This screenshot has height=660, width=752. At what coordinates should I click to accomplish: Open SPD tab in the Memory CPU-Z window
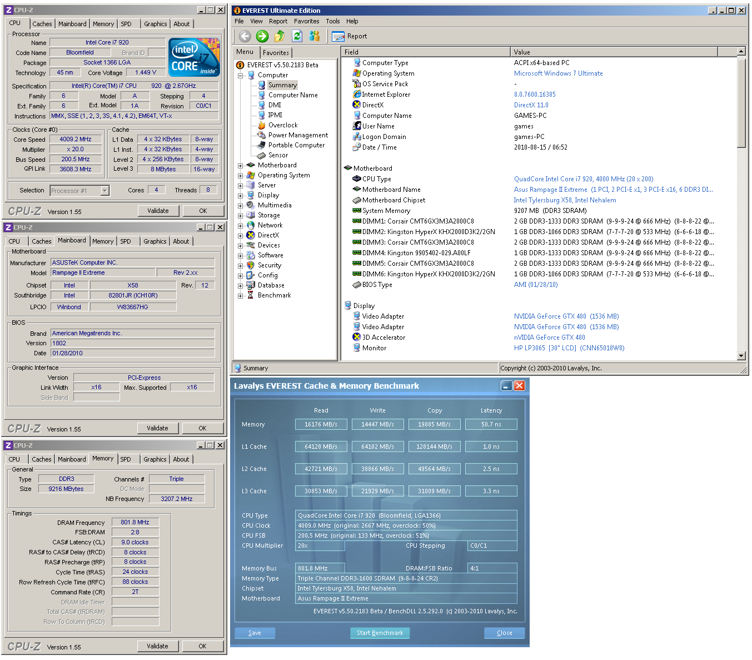click(126, 459)
